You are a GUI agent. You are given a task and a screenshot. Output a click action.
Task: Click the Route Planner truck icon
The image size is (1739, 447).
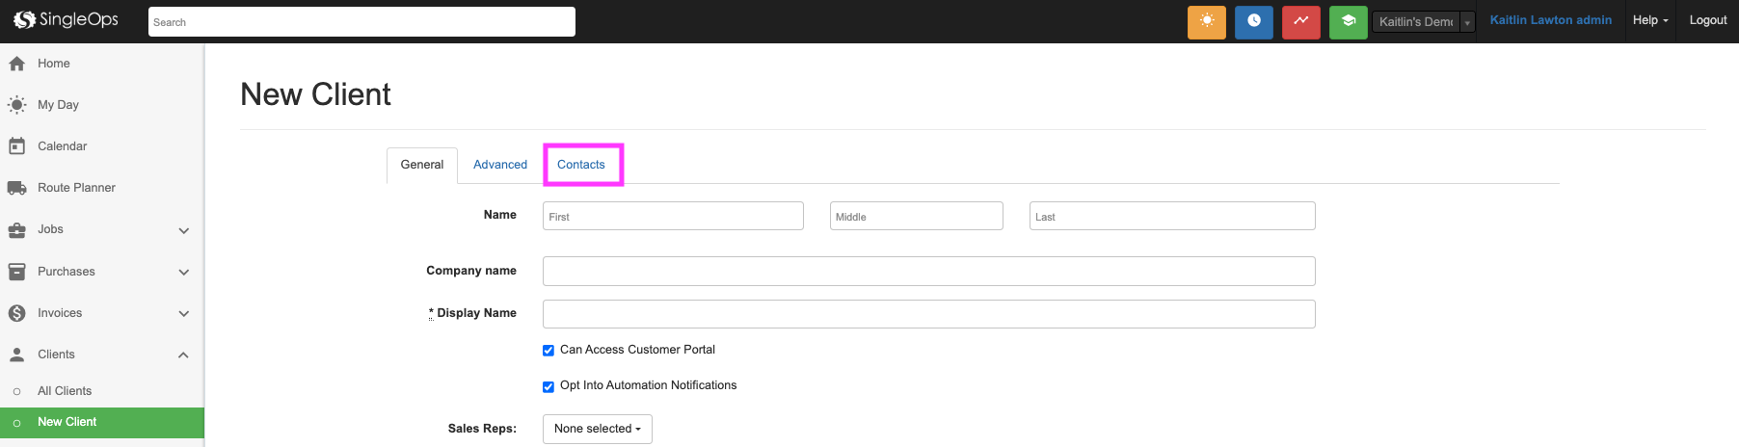(16, 188)
